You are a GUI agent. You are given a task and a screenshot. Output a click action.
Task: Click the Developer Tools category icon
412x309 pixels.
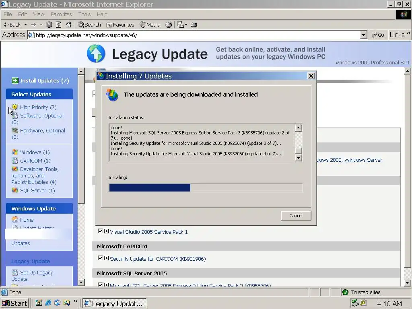15,169
